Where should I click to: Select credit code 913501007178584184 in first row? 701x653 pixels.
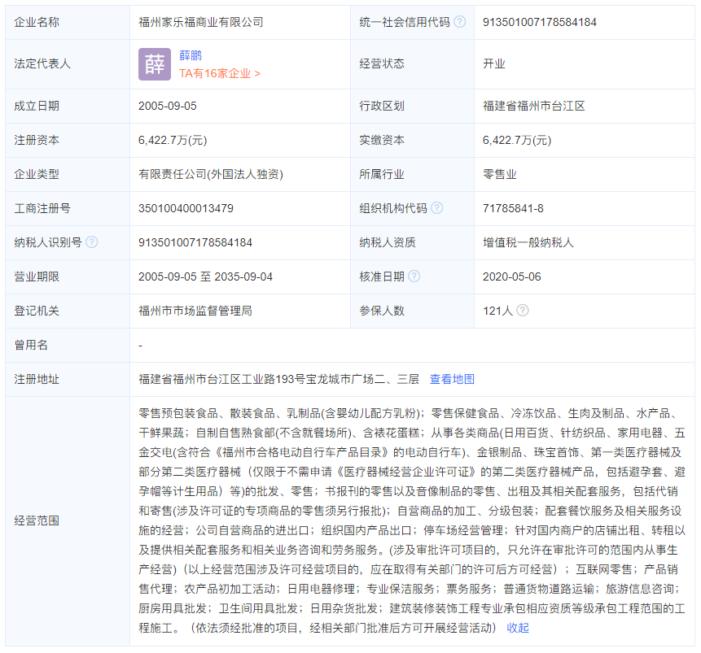click(x=540, y=22)
